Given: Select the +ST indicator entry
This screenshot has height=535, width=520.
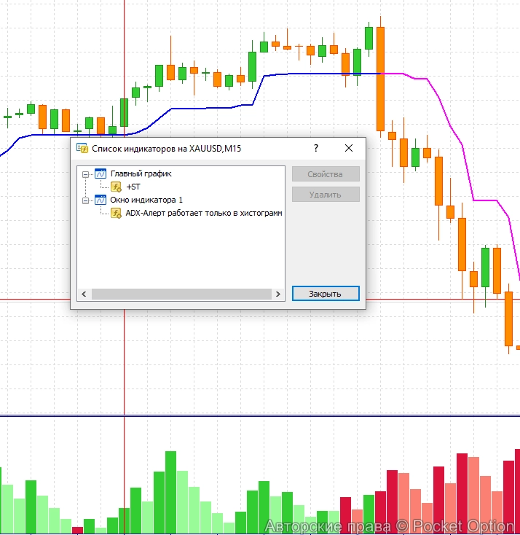Looking at the screenshot, I should [133, 187].
